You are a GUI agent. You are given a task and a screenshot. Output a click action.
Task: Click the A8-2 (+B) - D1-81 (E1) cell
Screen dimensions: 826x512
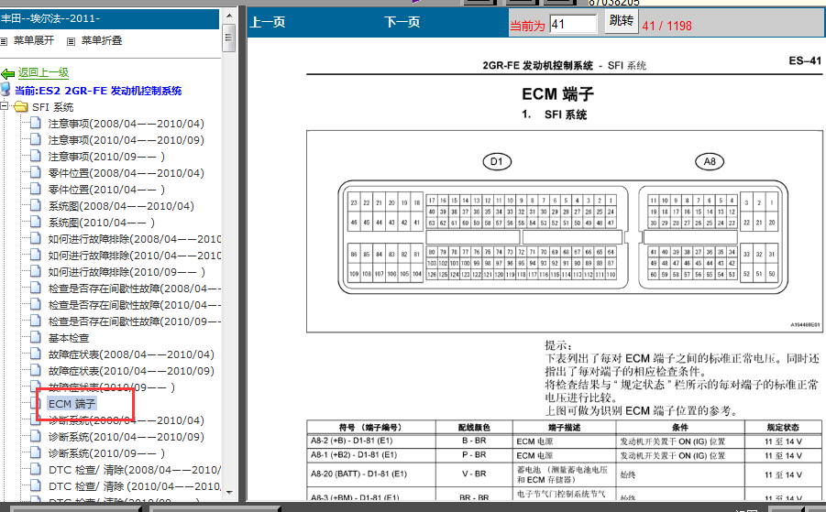pyautogui.click(x=371, y=441)
